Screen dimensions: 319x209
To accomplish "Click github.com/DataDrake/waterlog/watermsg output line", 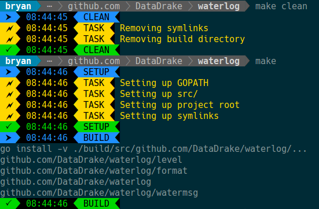I will 99,193.
